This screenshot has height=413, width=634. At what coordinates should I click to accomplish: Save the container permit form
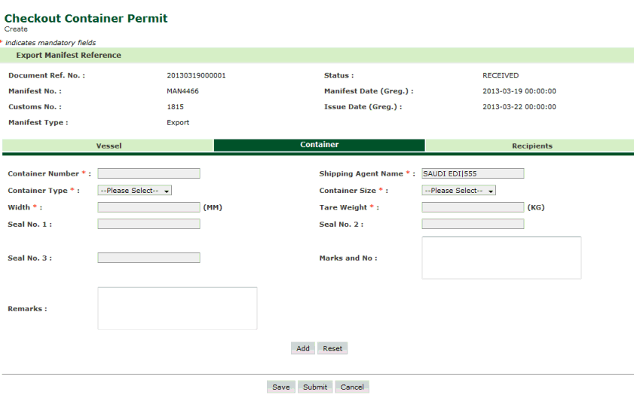click(280, 387)
